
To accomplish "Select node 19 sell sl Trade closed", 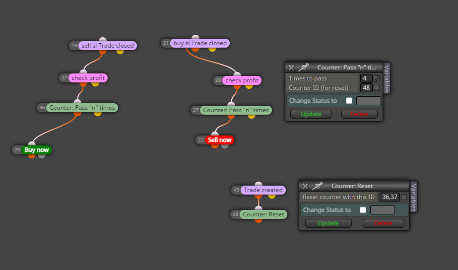I will 108,46.
